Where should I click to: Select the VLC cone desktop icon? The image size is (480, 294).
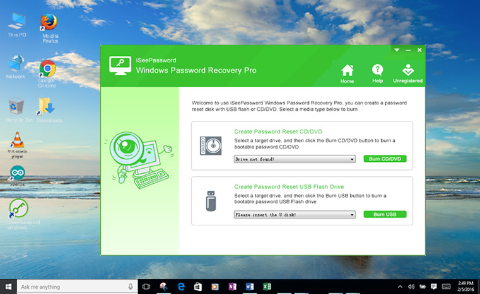tap(17, 145)
